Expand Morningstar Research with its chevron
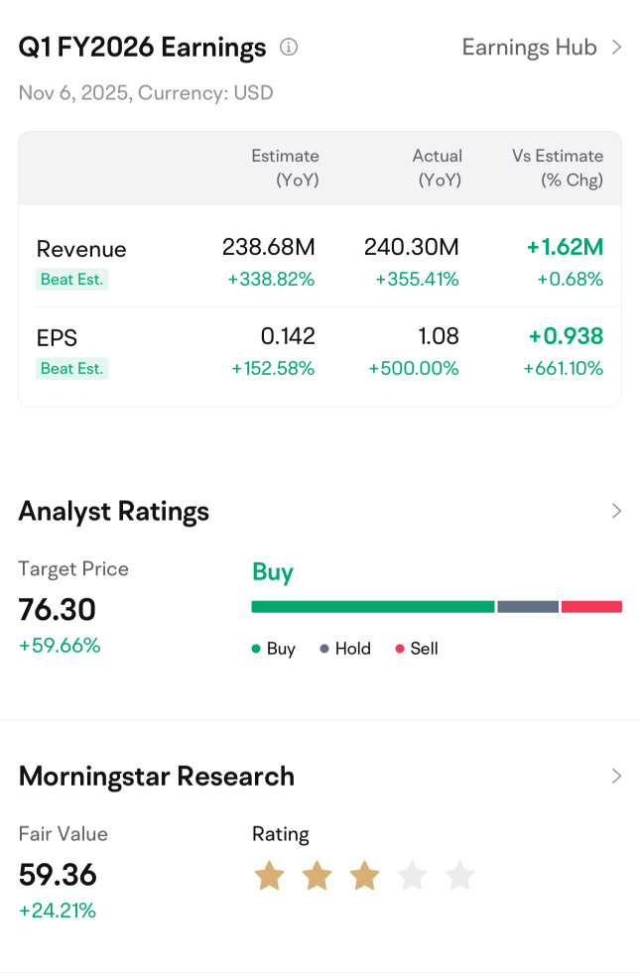The height and width of the screenshot is (979, 640). point(616,776)
